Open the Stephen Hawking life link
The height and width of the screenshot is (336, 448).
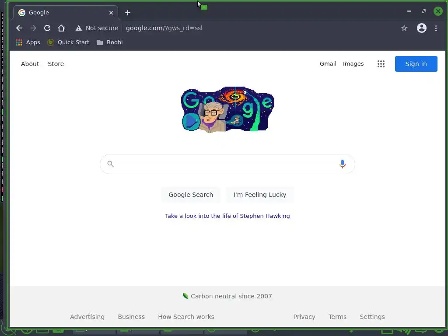(227, 216)
